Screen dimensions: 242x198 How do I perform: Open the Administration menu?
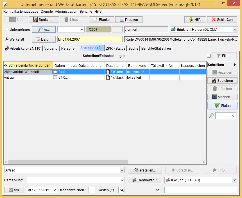[x=66, y=12]
